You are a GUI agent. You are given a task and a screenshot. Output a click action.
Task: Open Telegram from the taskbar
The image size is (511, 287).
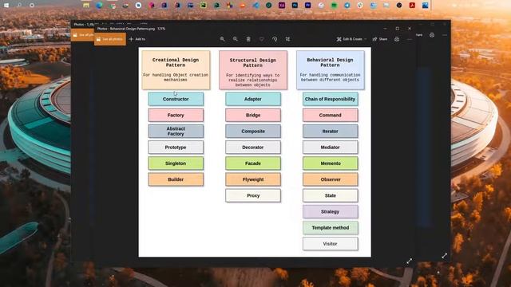347,6
